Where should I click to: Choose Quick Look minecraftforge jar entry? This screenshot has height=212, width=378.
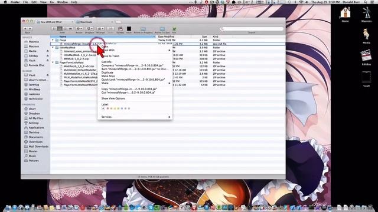click(135, 79)
